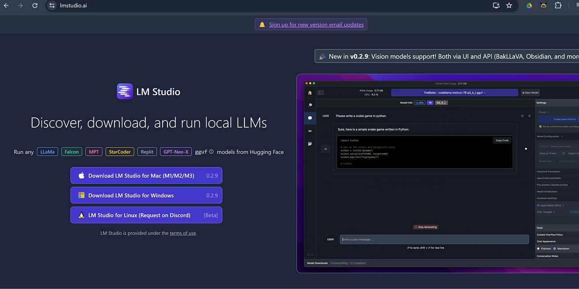579x289 pixels.
Task: Click the Home icon in app sidebar
Action: point(310,93)
